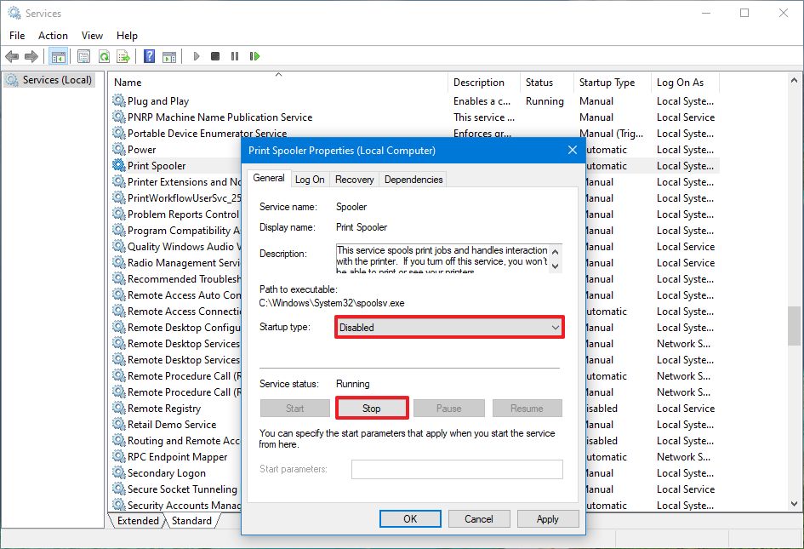Click the Refresh toolbar icon

click(x=104, y=56)
